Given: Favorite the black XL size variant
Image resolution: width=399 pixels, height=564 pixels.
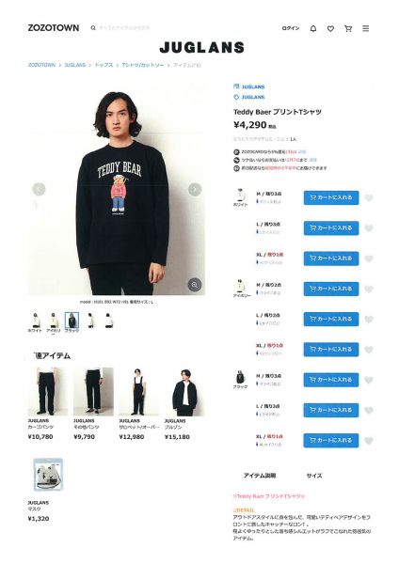Looking at the screenshot, I should pyautogui.click(x=369, y=441).
